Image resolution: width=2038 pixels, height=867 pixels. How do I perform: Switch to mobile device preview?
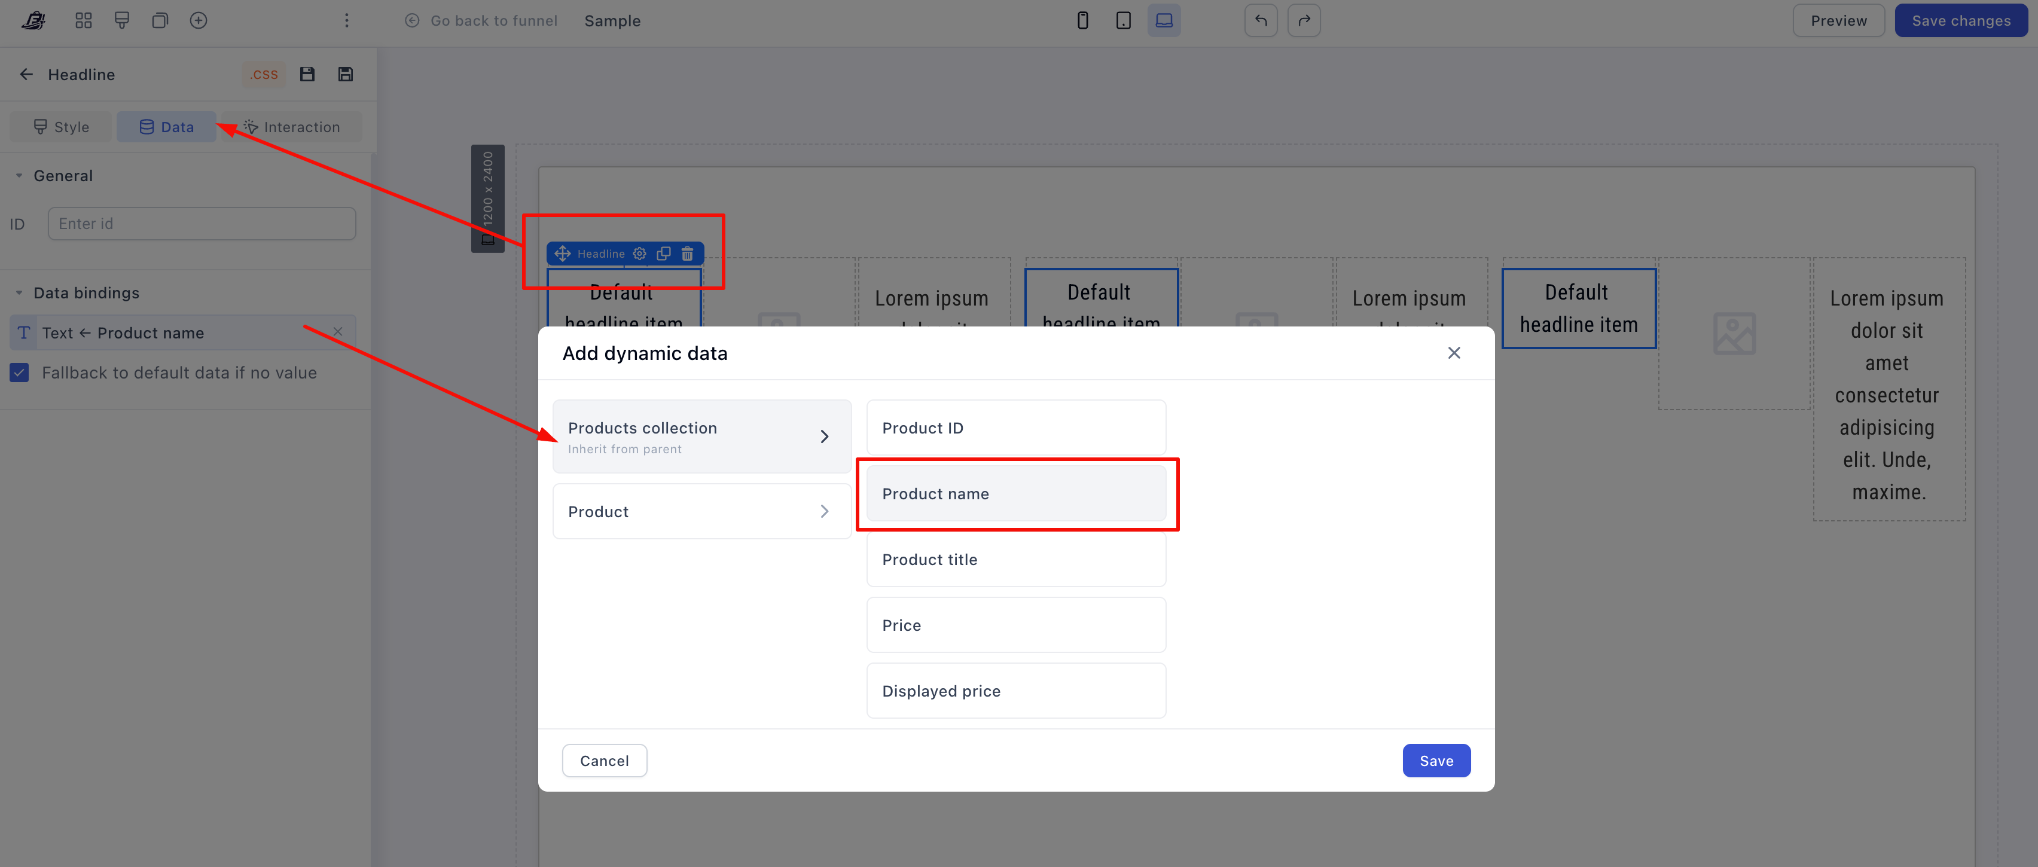click(x=1082, y=20)
